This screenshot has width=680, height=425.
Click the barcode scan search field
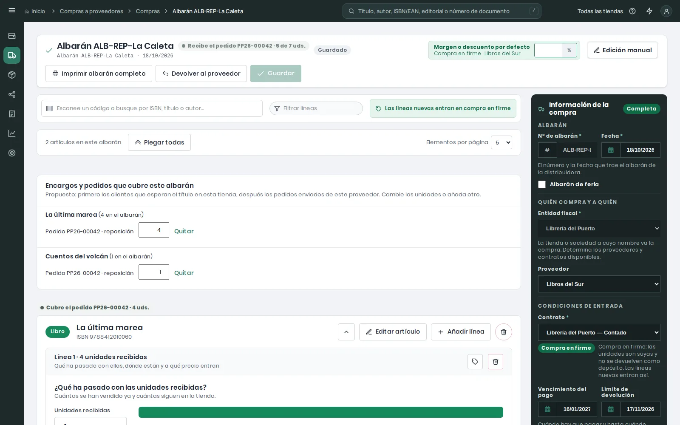(x=152, y=108)
